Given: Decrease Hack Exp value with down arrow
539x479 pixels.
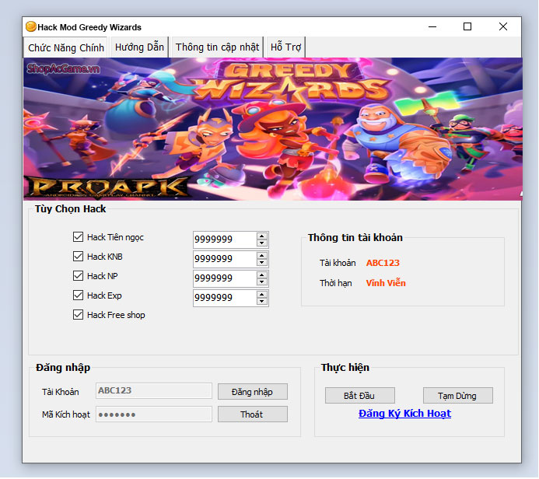Looking at the screenshot, I should pos(262,302).
